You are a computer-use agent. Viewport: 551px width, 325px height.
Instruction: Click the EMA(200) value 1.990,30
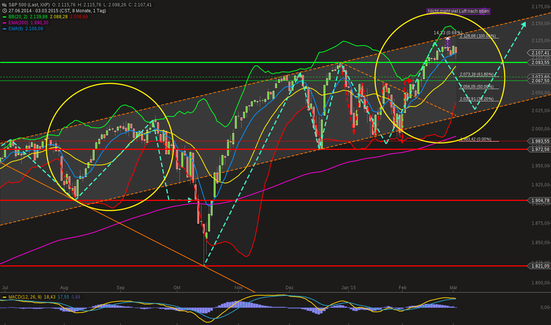pos(39,23)
